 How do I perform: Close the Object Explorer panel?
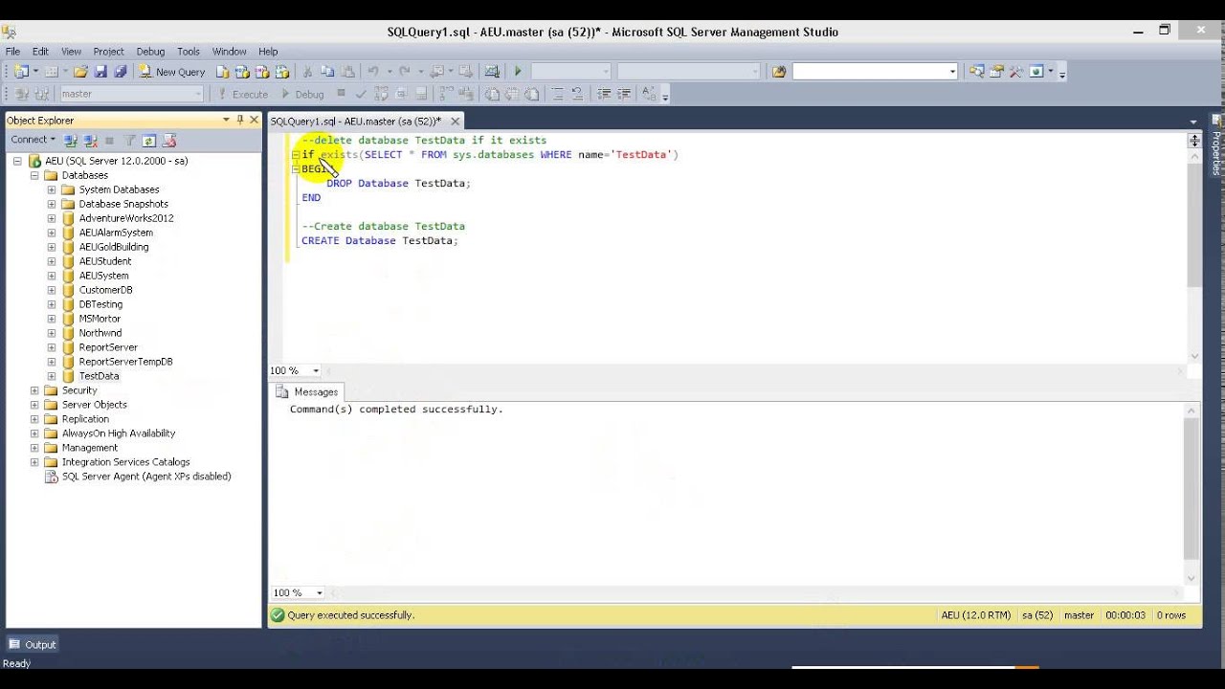[254, 120]
